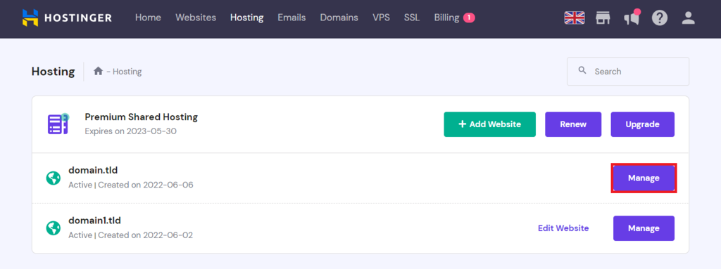Click the Premium Shared Hosting server icon
This screenshot has width=721, height=269.
pos(58,124)
